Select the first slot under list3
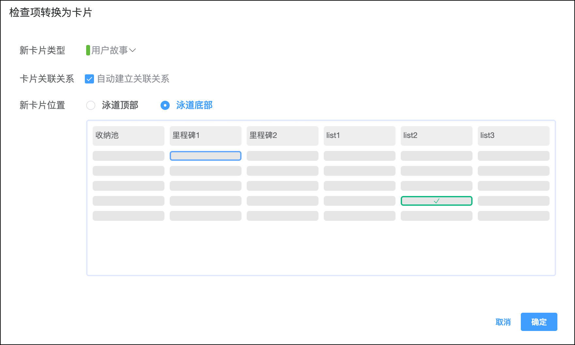 [513, 156]
